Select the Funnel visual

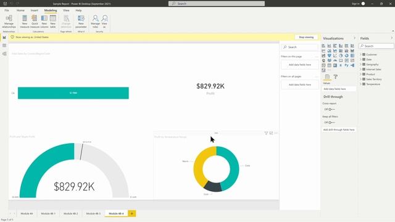[x=329, y=55]
